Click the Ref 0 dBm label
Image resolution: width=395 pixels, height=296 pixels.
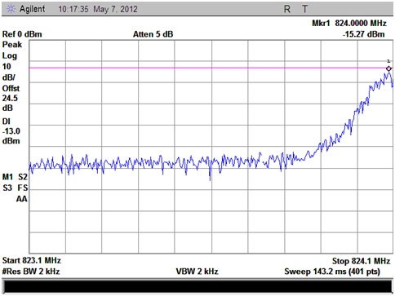tap(22, 34)
